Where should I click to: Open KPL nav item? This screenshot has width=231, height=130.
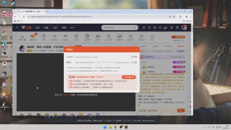(x=72, y=27)
